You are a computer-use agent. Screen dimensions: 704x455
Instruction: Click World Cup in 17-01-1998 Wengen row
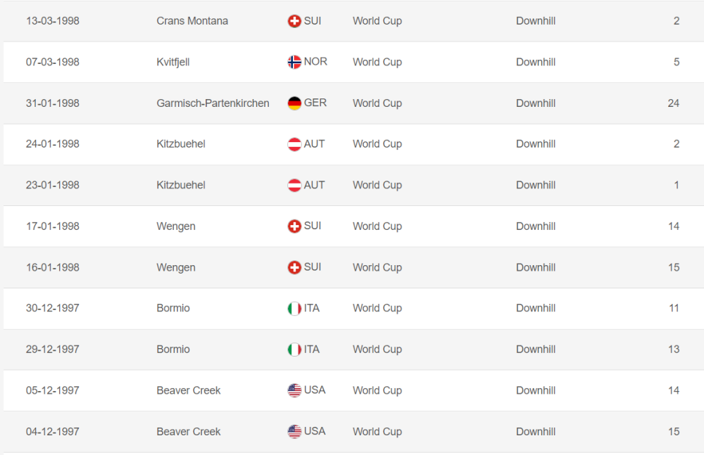pyautogui.click(x=377, y=226)
